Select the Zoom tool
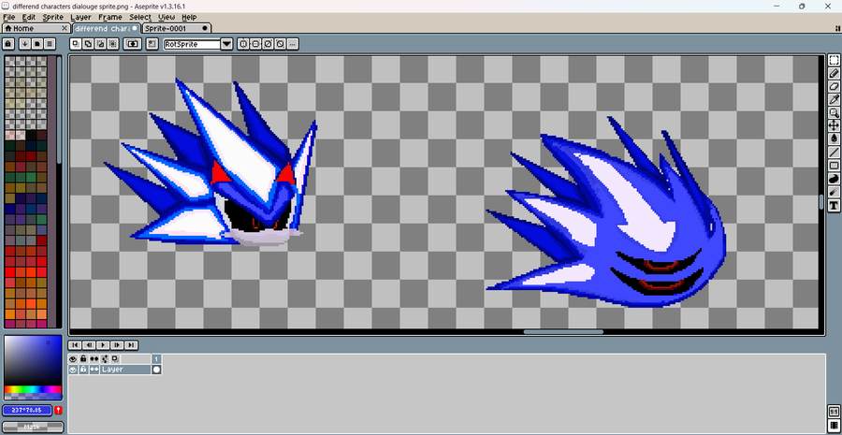Image resolution: width=842 pixels, height=435 pixels. (x=834, y=113)
